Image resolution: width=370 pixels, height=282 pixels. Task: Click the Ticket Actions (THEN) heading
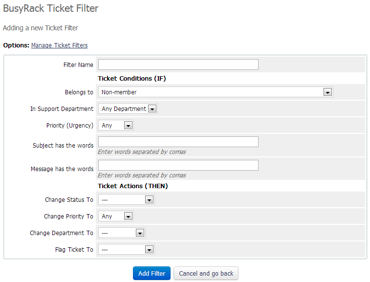pyautogui.click(x=133, y=186)
